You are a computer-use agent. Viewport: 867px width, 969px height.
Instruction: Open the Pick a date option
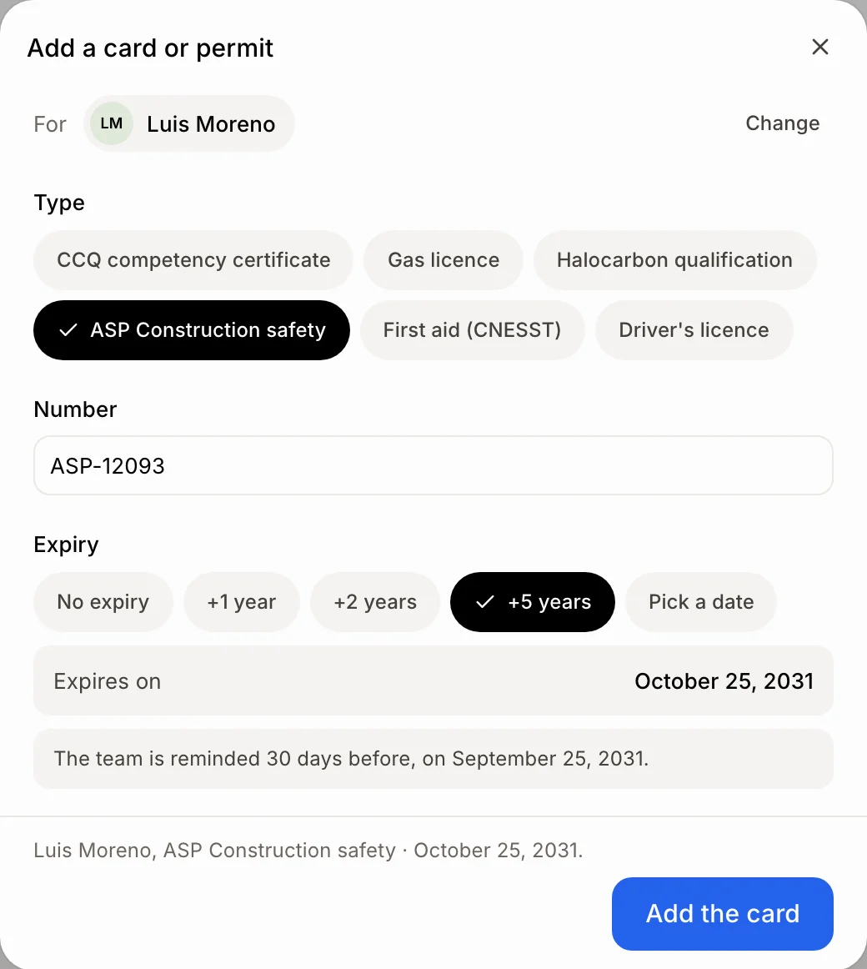coord(701,602)
